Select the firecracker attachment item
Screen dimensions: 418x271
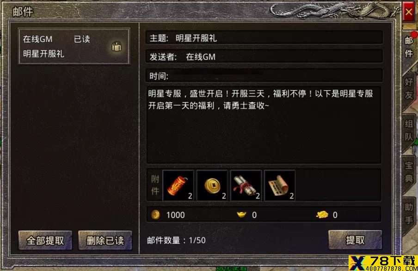[x=178, y=185]
